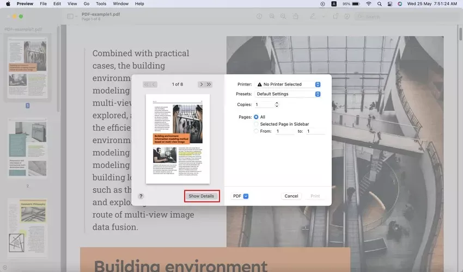Click the Copies stepper control
The width and height of the screenshot is (463, 272).
pyautogui.click(x=277, y=104)
